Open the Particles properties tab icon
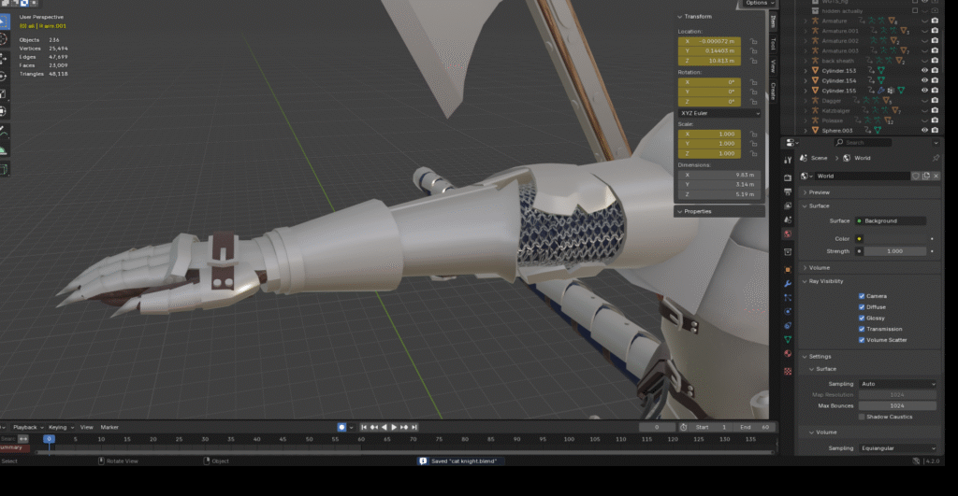The height and width of the screenshot is (496, 958). coord(788,297)
